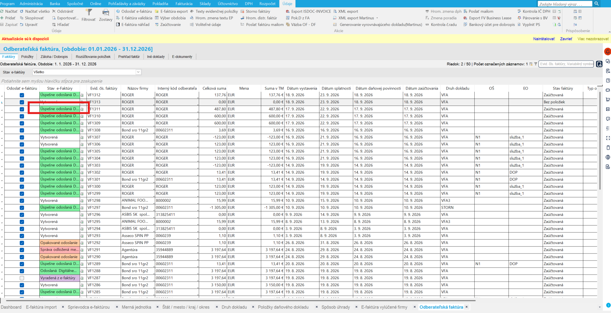This screenshot has height=313, width=611.
Task: Expand the XML export Martinus arrow
Action: [x=377, y=18]
